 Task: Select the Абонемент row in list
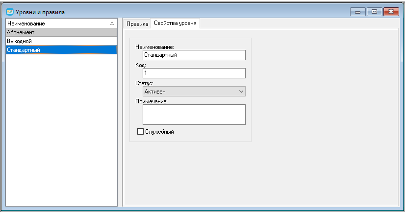point(61,32)
